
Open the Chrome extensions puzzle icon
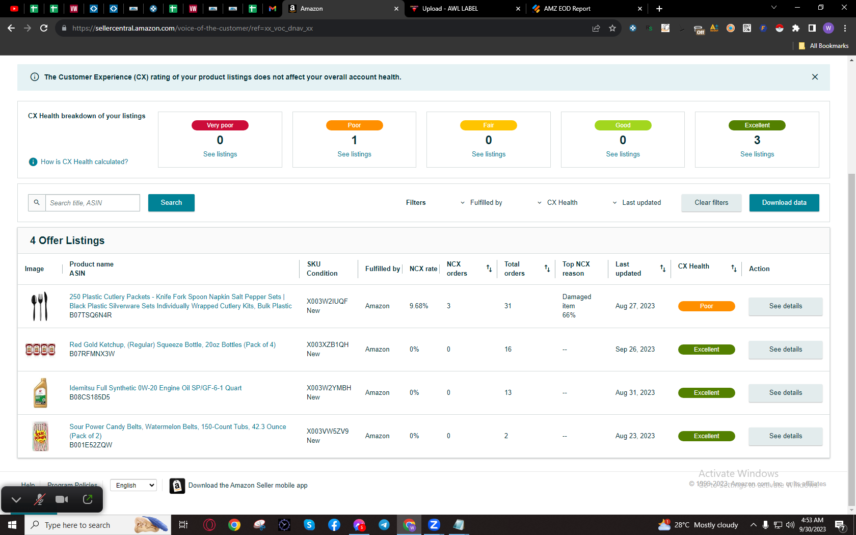click(796, 28)
